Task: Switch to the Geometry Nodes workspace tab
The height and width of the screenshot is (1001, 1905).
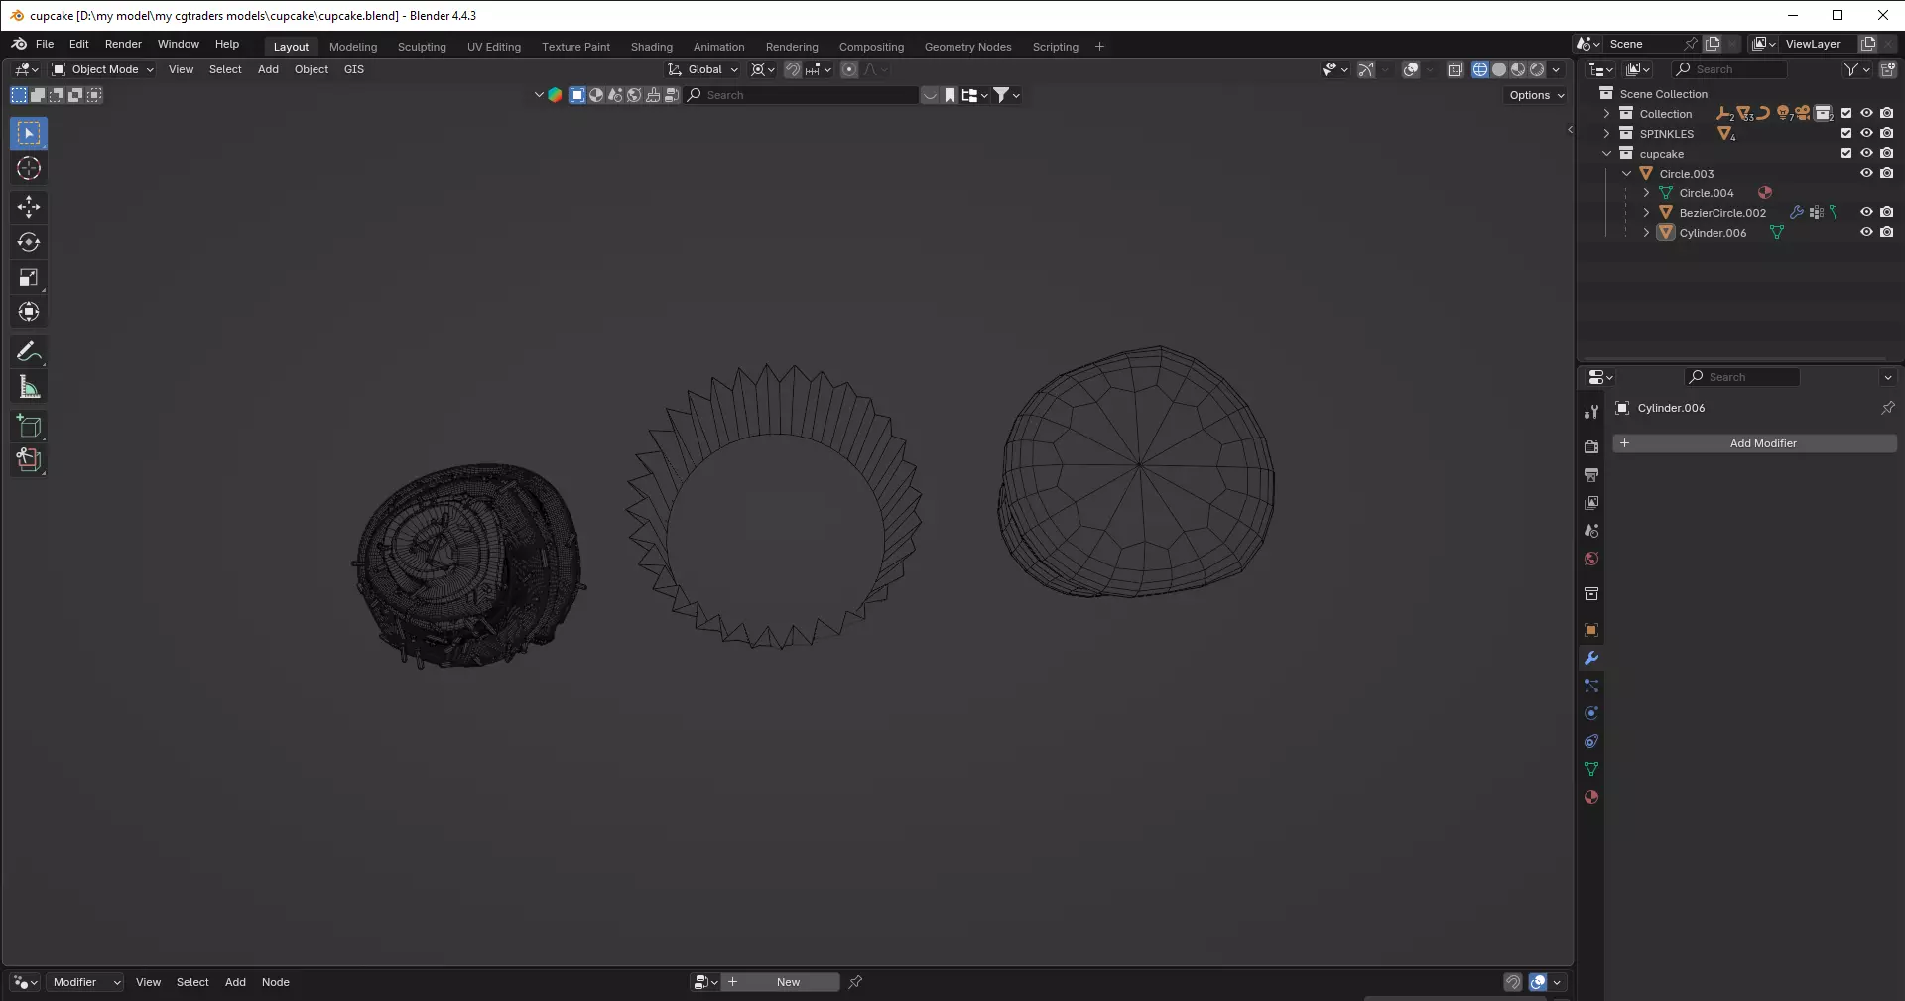Action: (967, 47)
